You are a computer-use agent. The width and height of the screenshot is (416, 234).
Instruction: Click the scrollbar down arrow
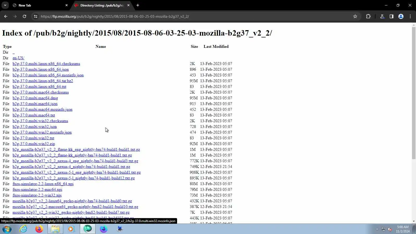click(x=414, y=221)
